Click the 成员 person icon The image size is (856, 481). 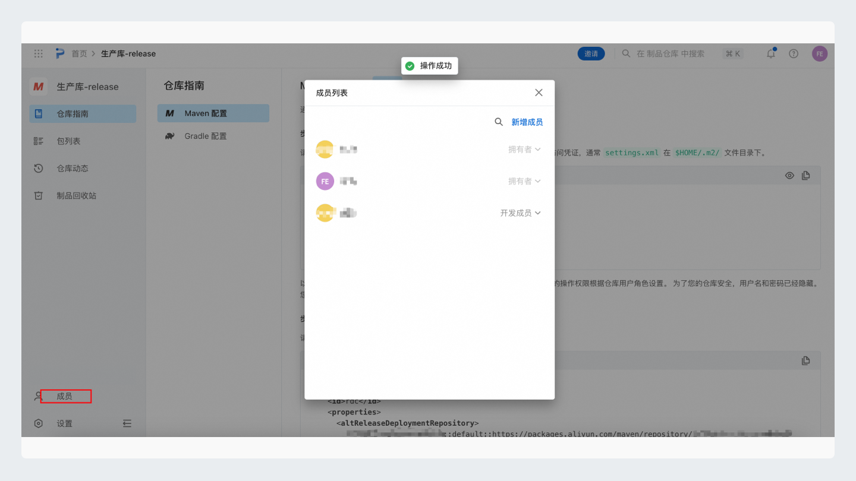click(x=39, y=397)
